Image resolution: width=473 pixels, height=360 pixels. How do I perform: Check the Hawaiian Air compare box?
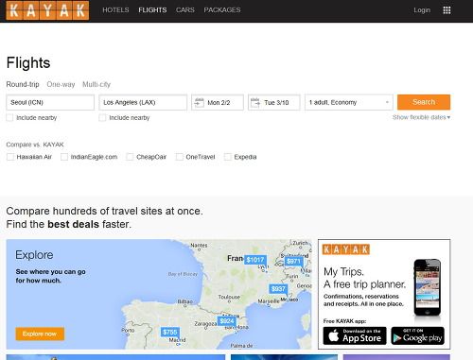10,157
